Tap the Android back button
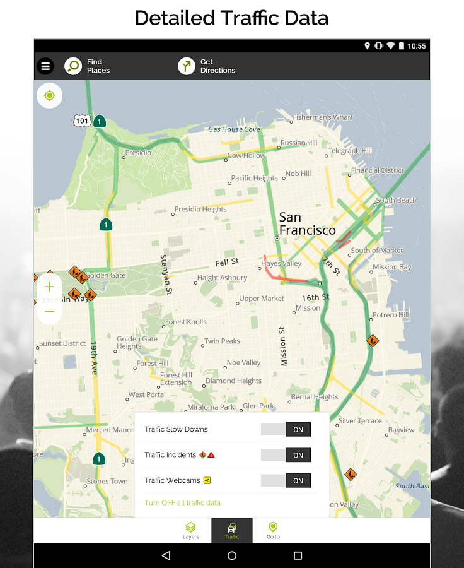Image resolution: width=464 pixels, height=568 pixels. click(166, 555)
